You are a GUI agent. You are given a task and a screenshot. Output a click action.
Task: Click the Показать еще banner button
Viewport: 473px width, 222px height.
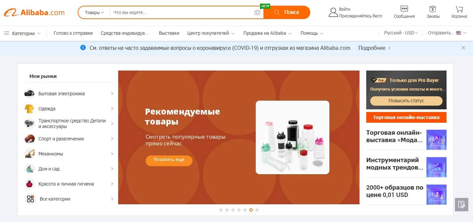point(169,160)
